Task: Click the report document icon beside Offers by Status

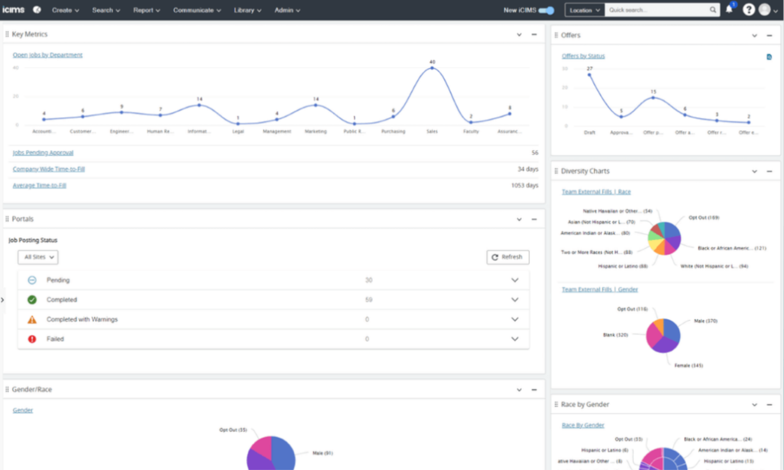Action: tap(769, 57)
